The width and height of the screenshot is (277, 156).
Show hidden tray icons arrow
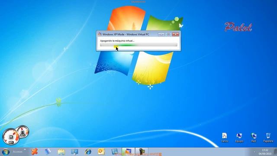254,152
